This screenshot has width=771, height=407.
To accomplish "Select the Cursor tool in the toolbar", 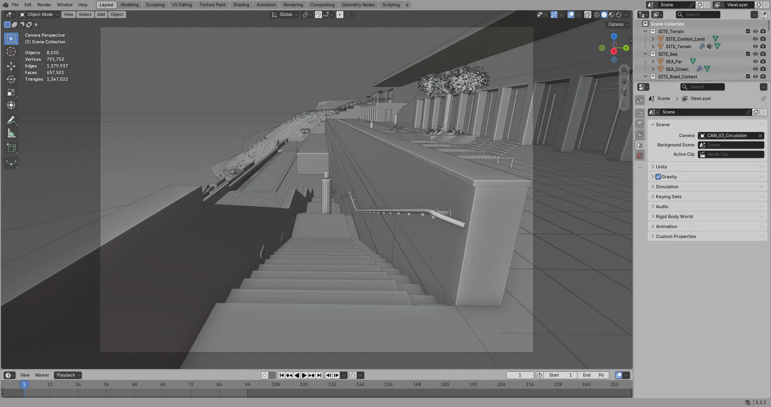I will pos(11,52).
